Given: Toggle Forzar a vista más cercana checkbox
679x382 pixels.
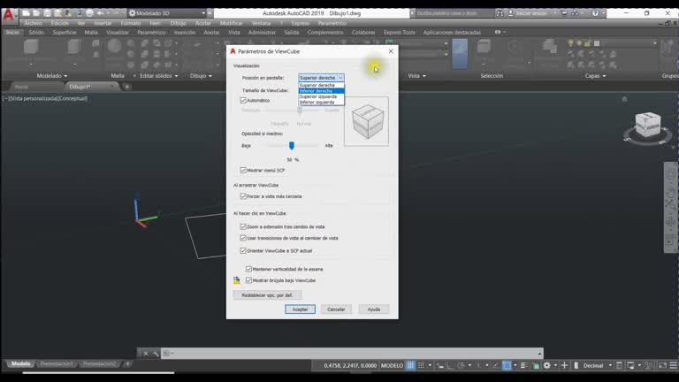Looking at the screenshot, I should pyautogui.click(x=243, y=196).
